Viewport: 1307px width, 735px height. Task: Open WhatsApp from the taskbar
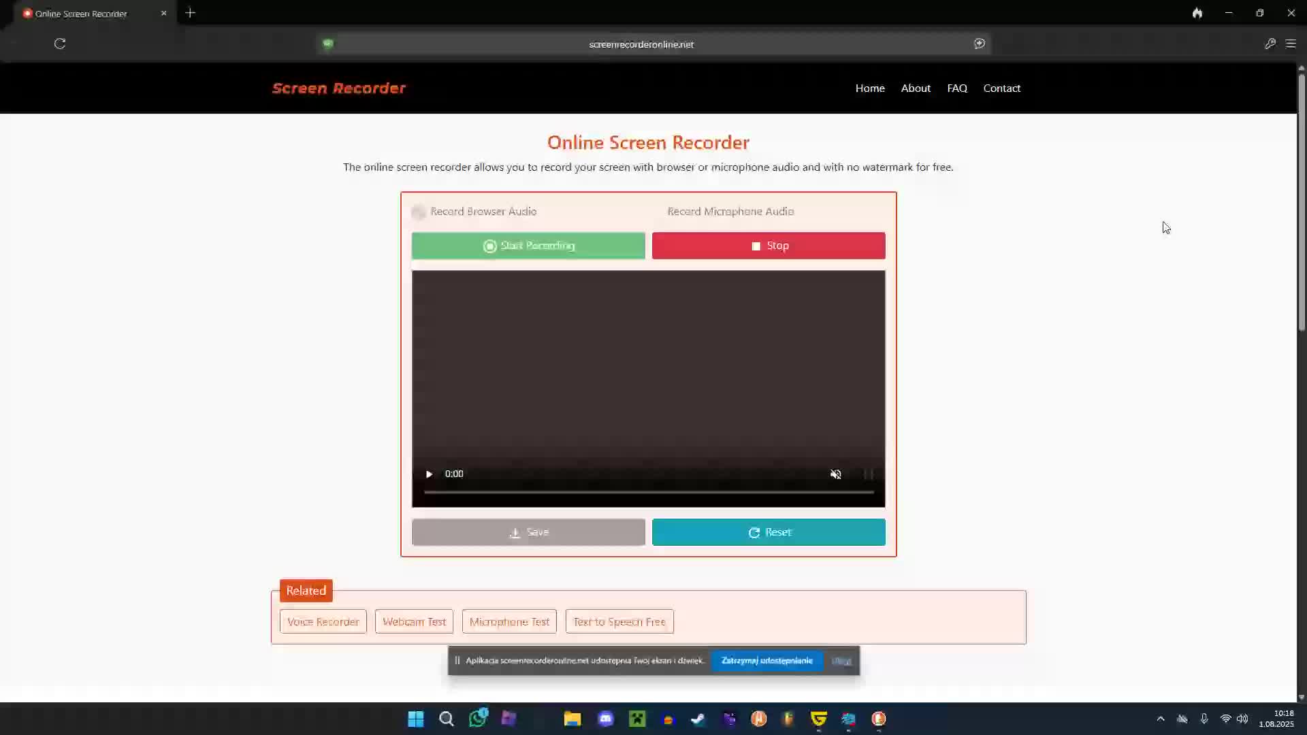(x=479, y=717)
